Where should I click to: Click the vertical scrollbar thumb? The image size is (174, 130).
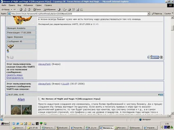(x=172, y=28)
